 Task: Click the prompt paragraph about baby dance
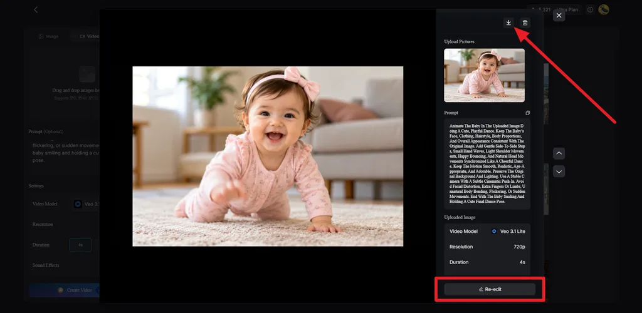[x=487, y=164]
